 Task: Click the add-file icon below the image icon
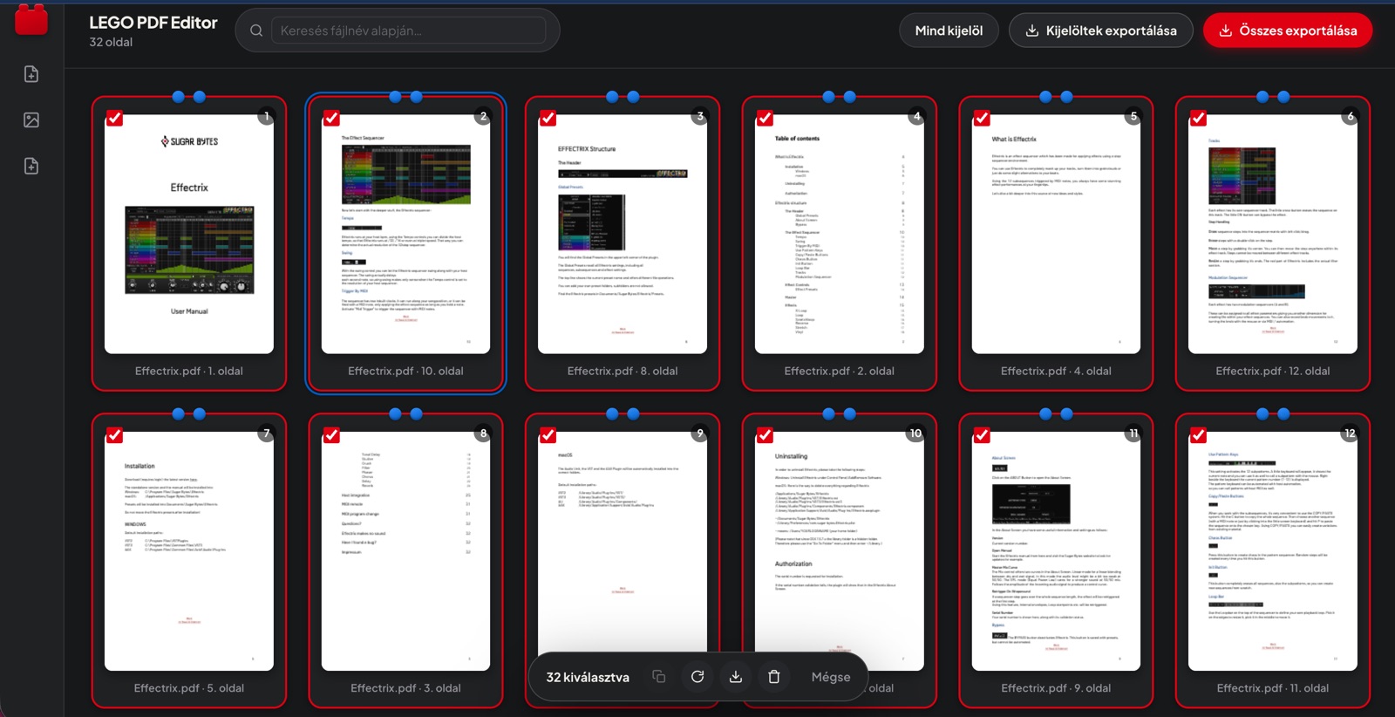click(x=31, y=166)
